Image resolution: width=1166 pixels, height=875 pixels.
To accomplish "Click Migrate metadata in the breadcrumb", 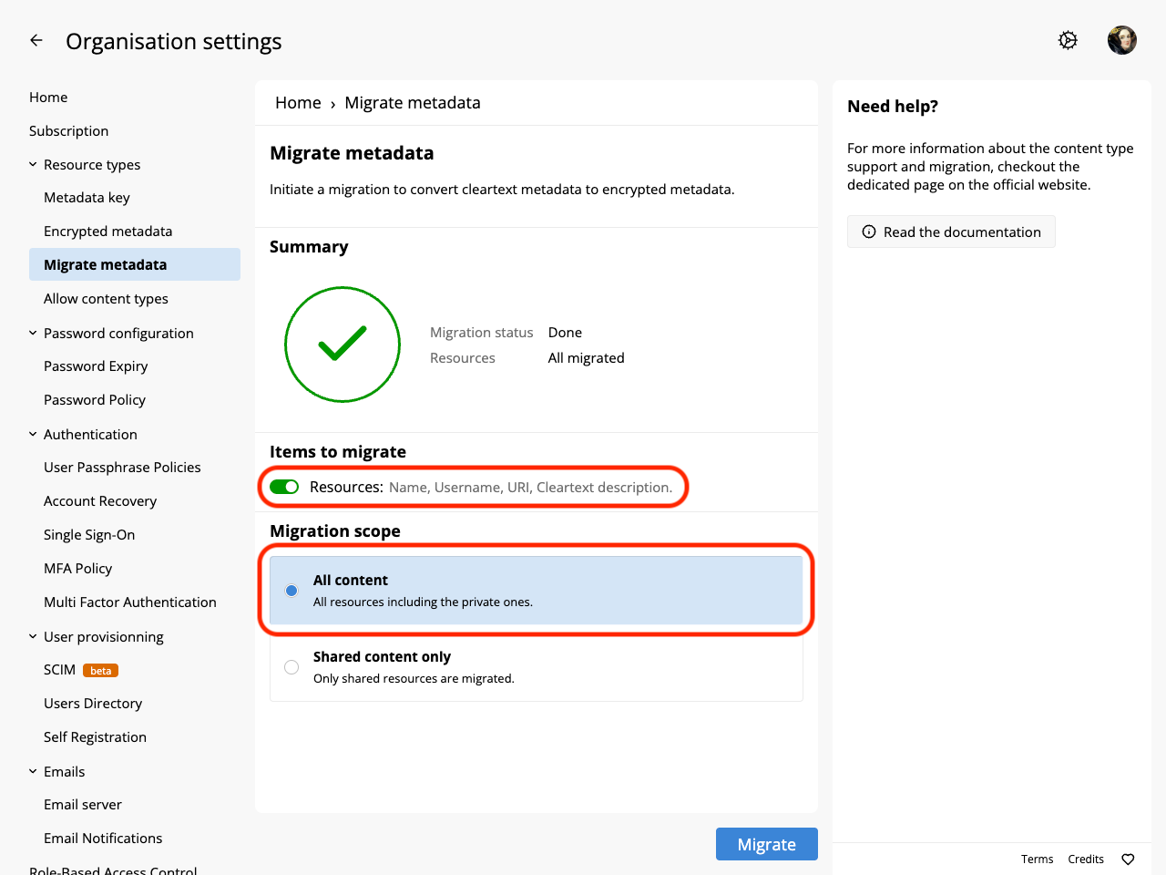I will 413,103.
